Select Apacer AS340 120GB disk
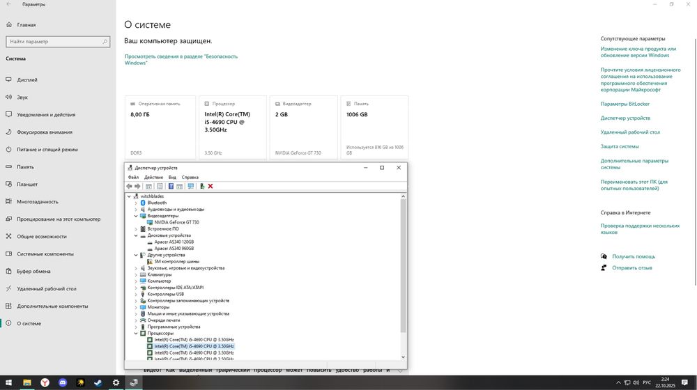The height and width of the screenshot is (390, 697). tap(174, 242)
